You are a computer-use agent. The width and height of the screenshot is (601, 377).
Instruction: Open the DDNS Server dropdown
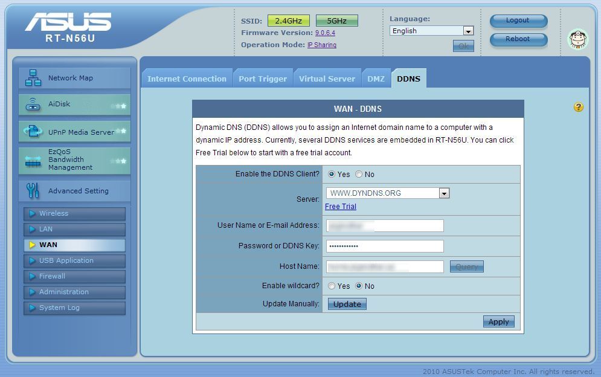(444, 193)
